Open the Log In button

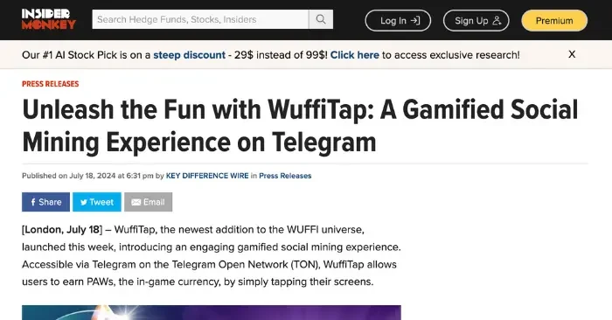pyautogui.click(x=398, y=20)
